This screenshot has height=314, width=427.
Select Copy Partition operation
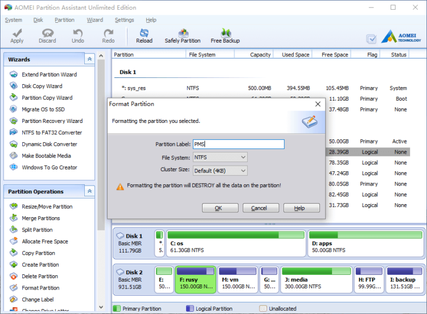[x=38, y=253]
